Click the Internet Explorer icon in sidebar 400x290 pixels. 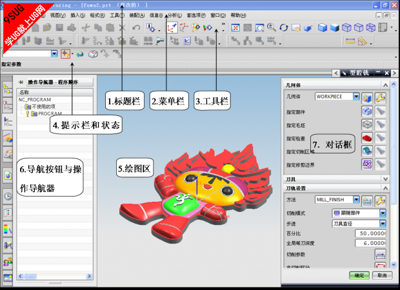tap(8, 176)
